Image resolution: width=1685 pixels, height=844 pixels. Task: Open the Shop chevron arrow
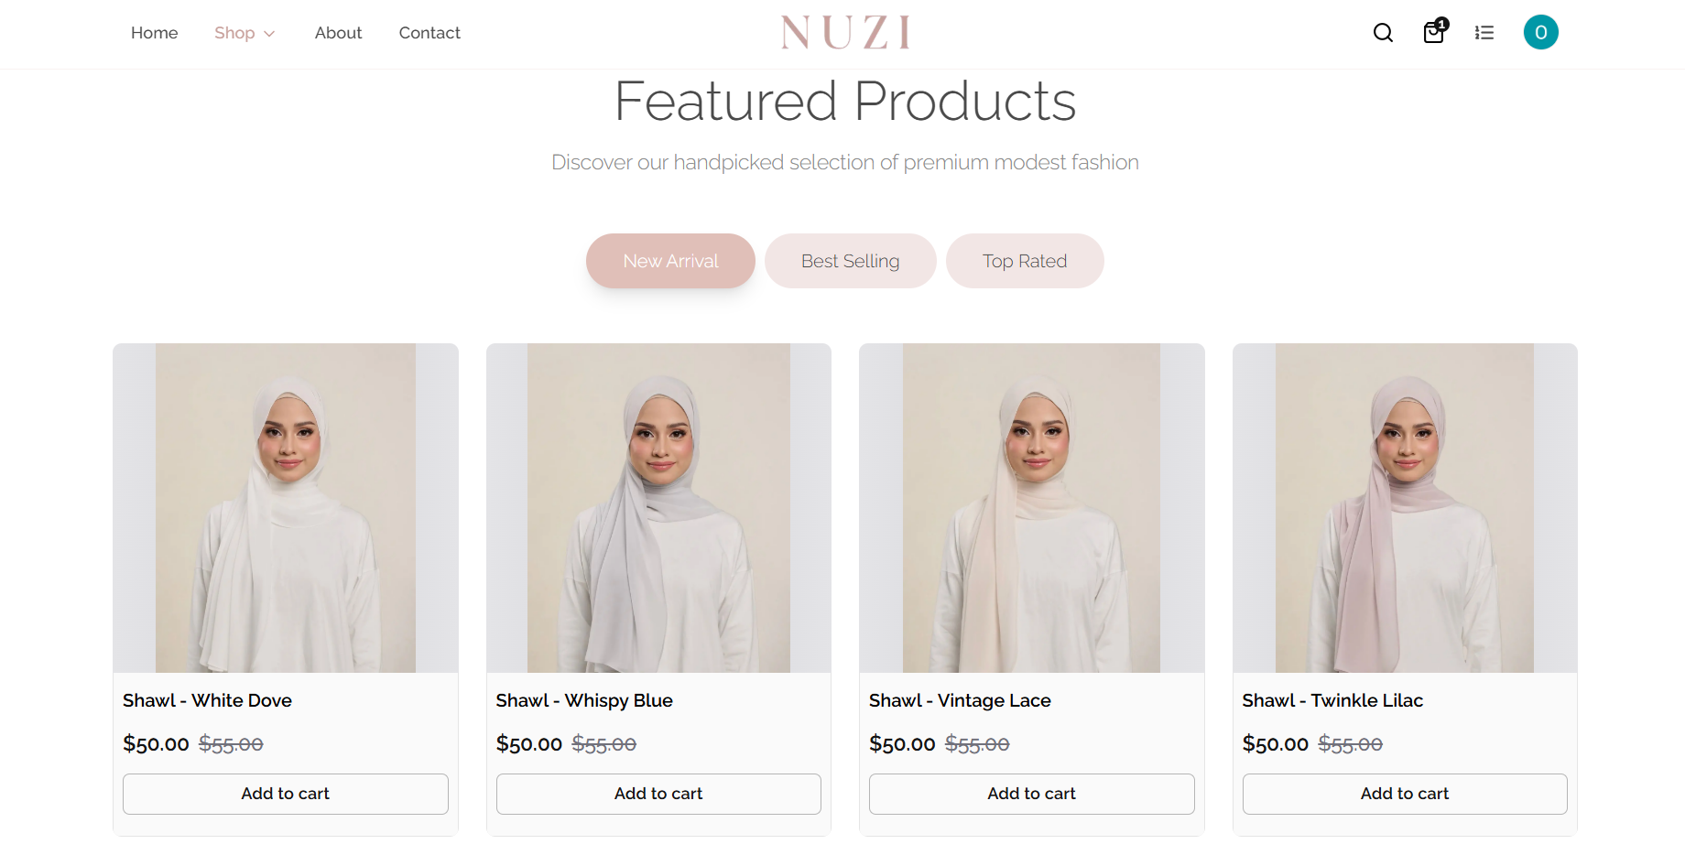click(x=268, y=33)
